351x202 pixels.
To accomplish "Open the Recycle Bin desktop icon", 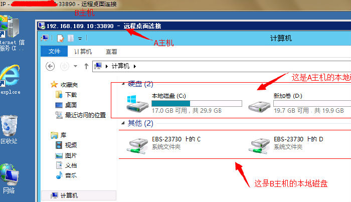I will click(9, 129).
